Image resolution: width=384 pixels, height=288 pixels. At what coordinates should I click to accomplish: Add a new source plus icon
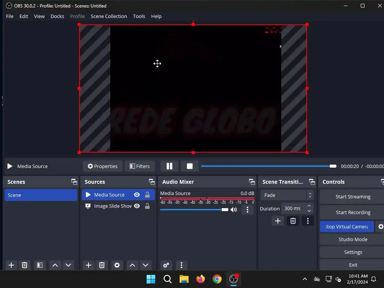(88, 265)
